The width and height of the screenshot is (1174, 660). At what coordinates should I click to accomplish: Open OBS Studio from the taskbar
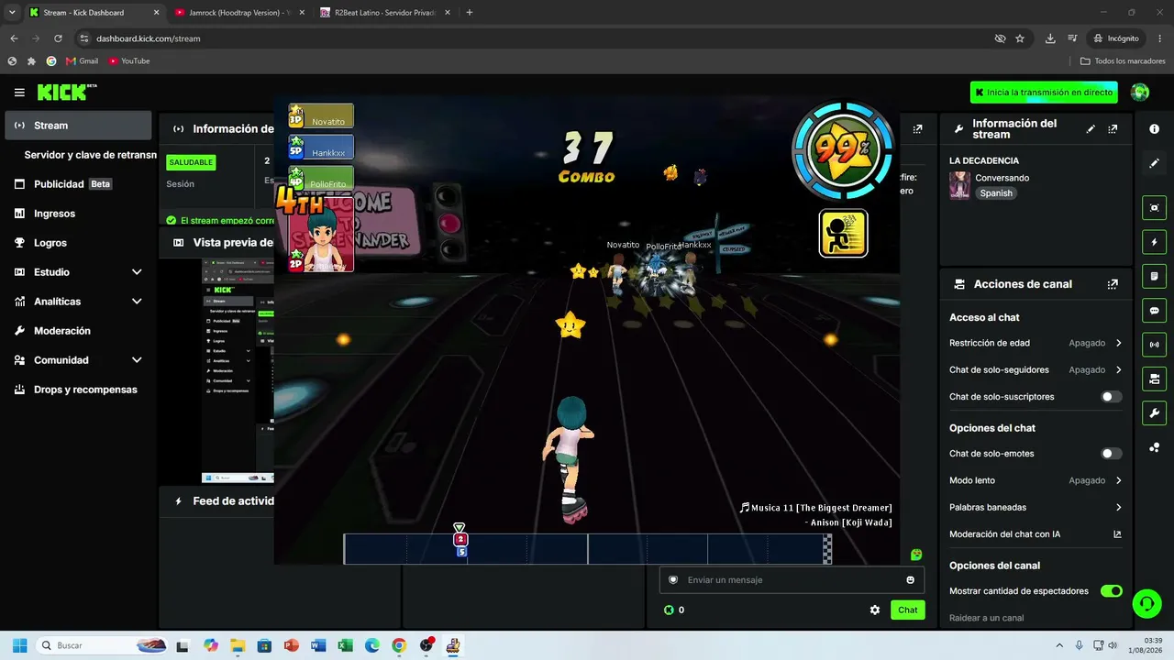(x=426, y=645)
